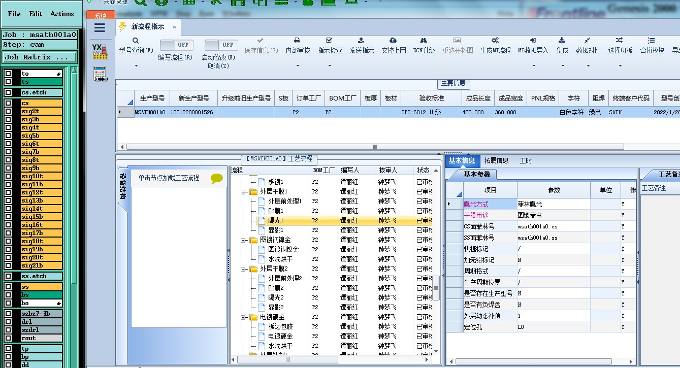The width and height of the screenshot is (680, 368).
Task: Click the document icon beside 板边包胶
Action: tap(261, 326)
